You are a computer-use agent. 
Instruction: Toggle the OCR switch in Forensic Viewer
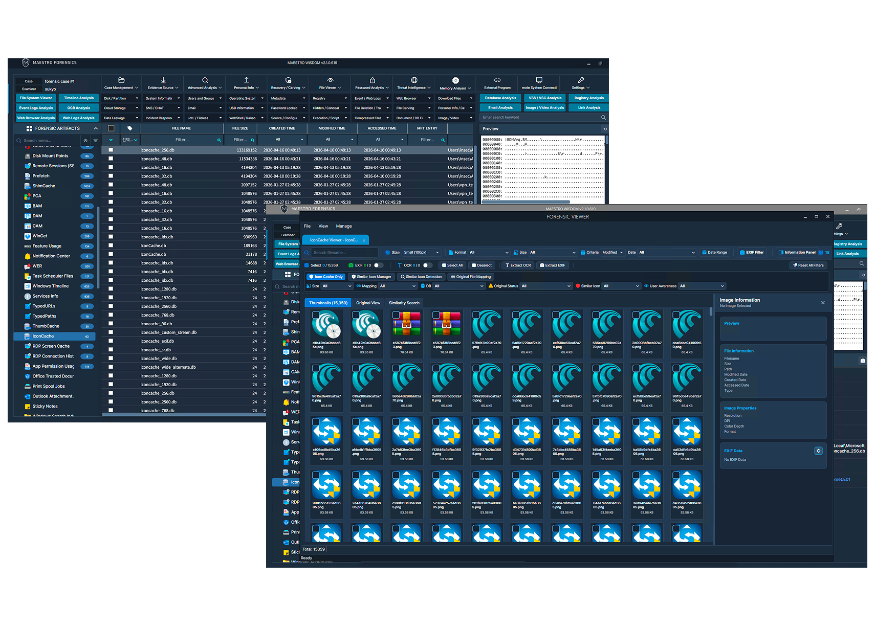(427, 265)
